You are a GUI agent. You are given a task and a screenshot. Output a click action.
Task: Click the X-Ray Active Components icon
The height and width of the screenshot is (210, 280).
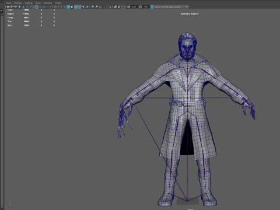(x=119, y=7)
